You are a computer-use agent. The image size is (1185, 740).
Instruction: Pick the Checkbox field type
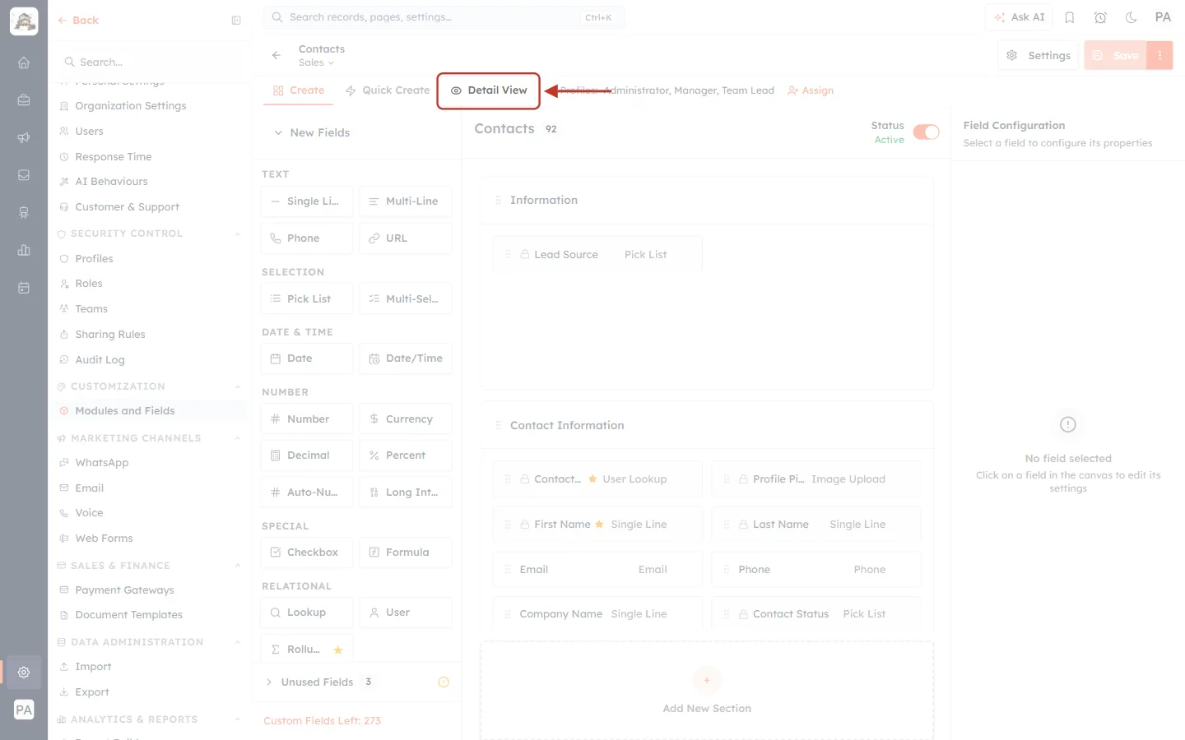point(307,553)
